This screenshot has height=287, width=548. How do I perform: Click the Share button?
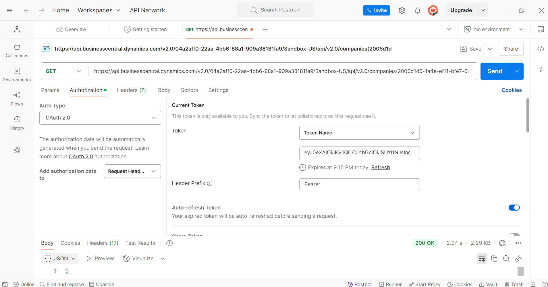click(511, 49)
